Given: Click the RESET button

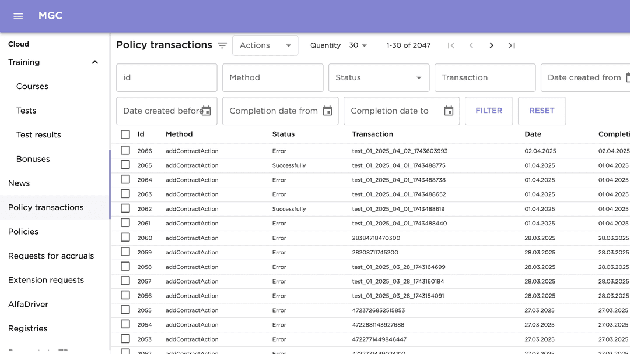Looking at the screenshot, I should pos(541,111).
